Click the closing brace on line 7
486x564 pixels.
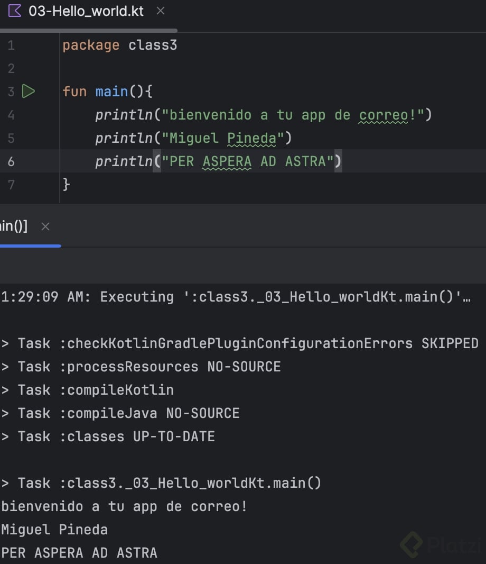click(66, 184)
